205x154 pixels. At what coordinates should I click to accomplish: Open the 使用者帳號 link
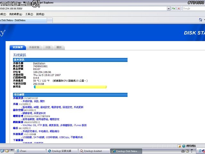[29, 119]
